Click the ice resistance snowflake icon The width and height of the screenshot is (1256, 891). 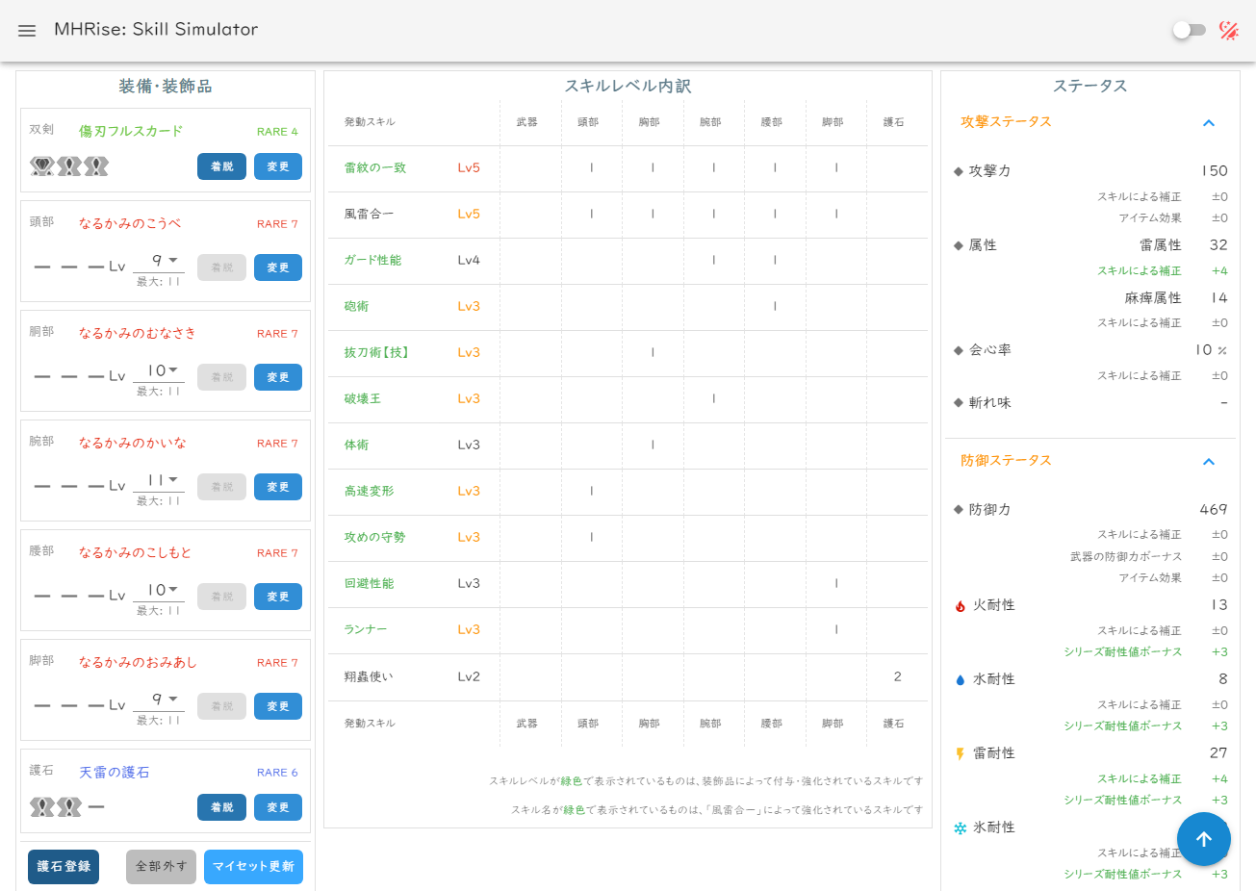pyautogui.click(x=960, y=828)
